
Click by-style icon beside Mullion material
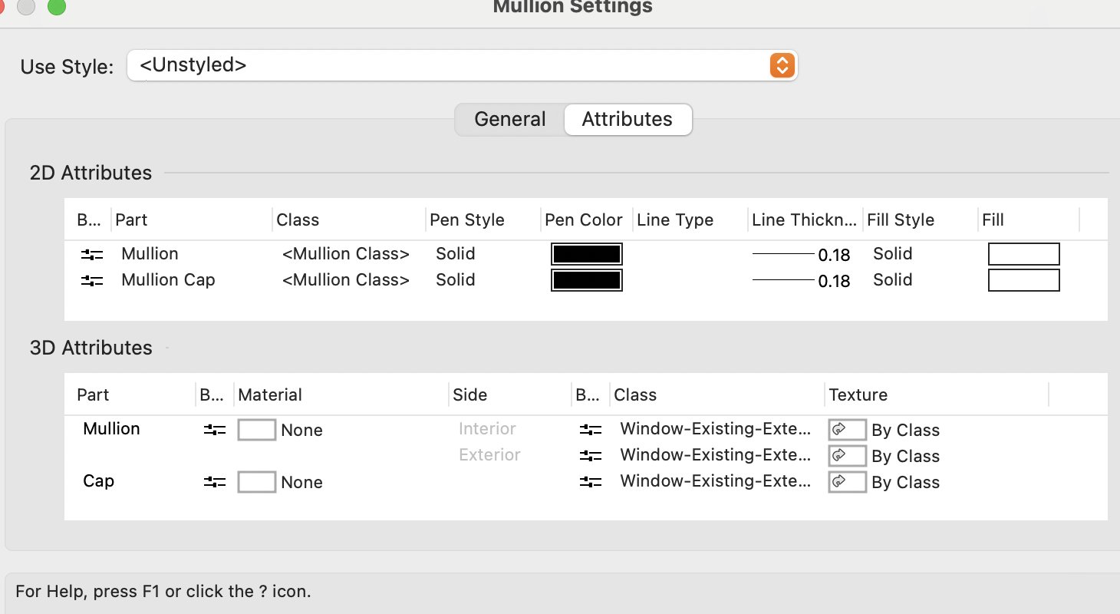(x=215, y=431)
